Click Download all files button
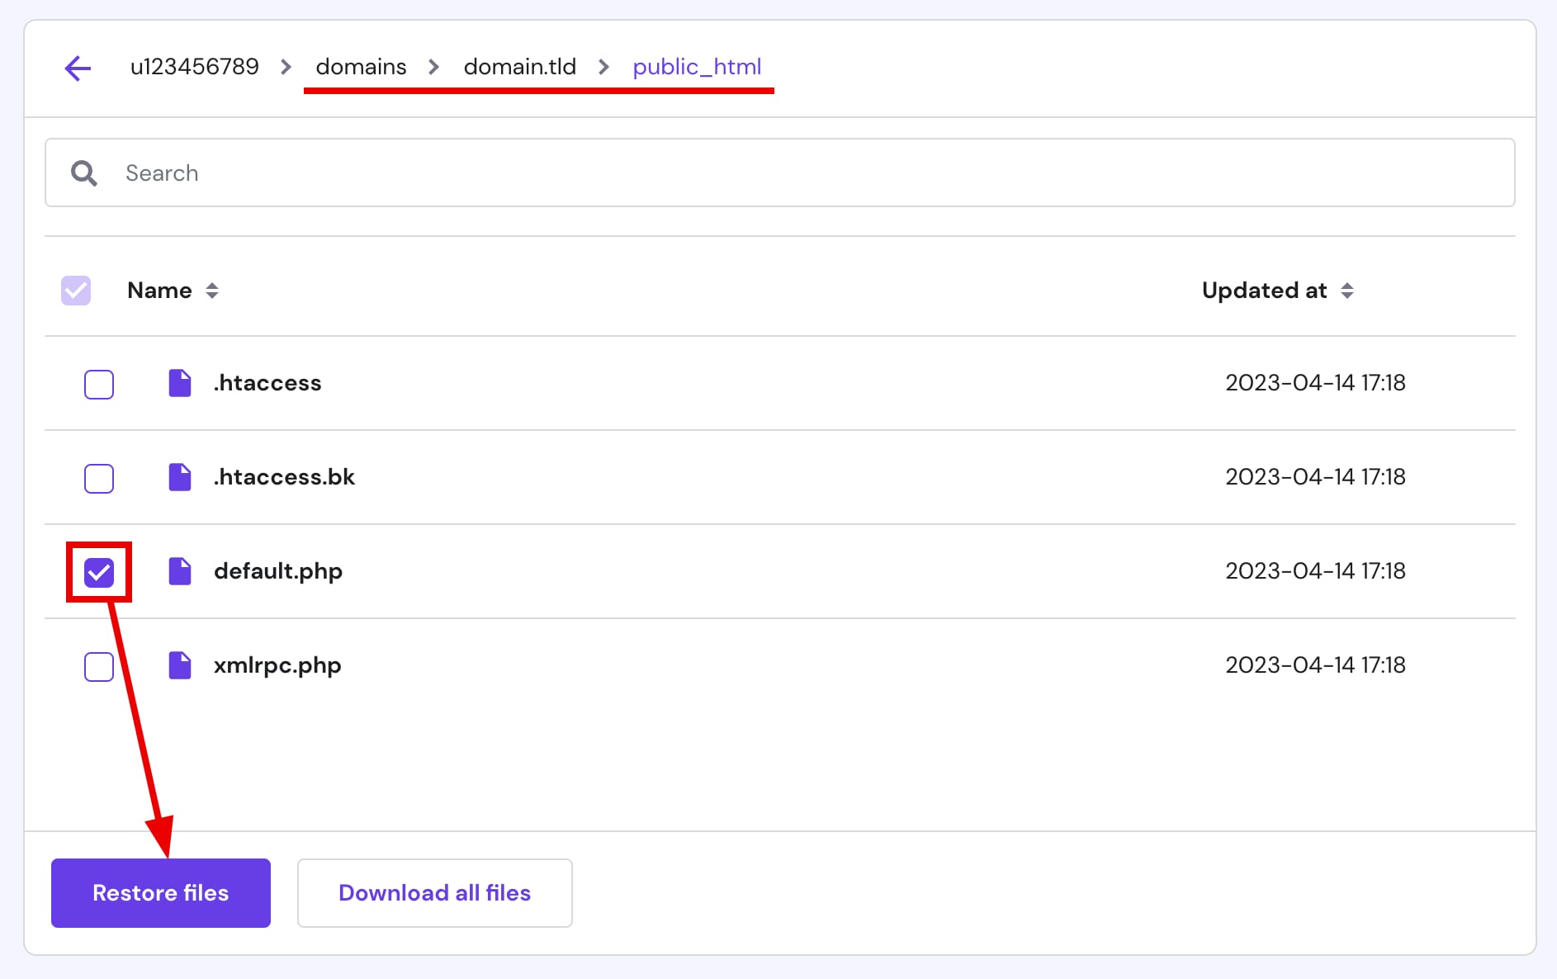 click(434, 893)
